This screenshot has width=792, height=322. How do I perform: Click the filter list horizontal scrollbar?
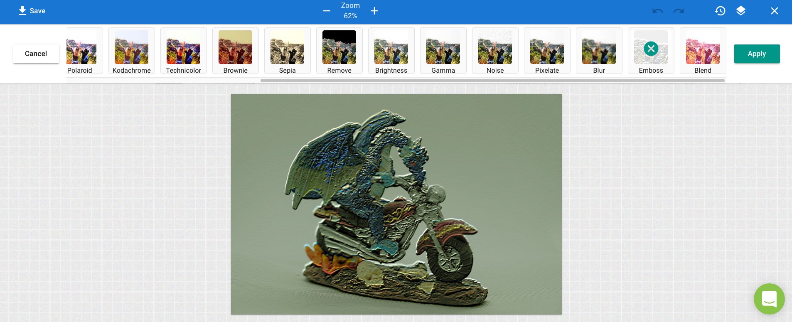(x=492, y=81)
